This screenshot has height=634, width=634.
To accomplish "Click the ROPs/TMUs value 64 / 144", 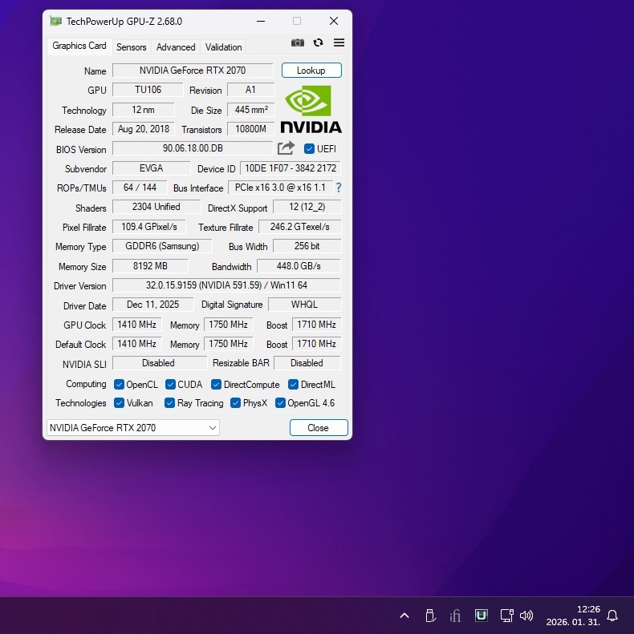I will (140, 188).
